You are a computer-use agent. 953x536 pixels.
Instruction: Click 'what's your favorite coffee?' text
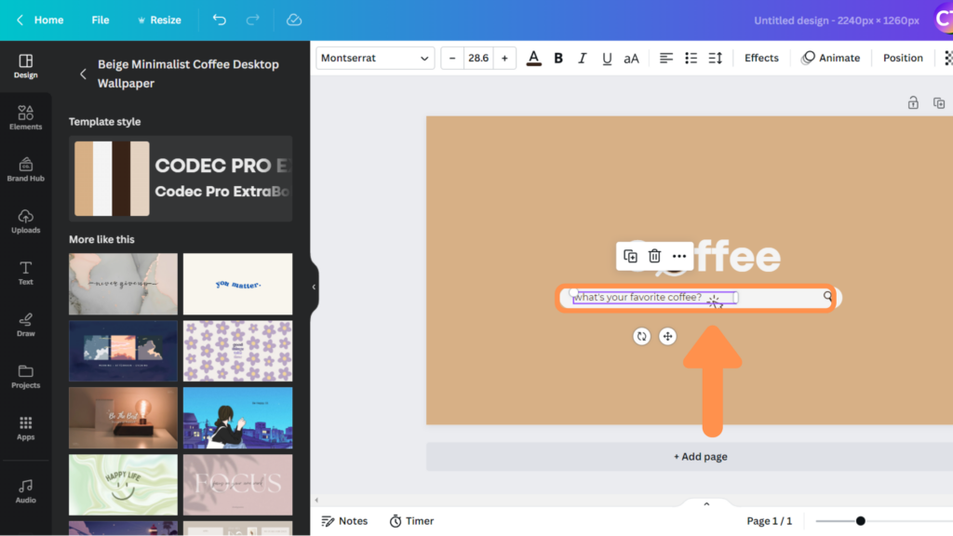(x=638, y=297)
